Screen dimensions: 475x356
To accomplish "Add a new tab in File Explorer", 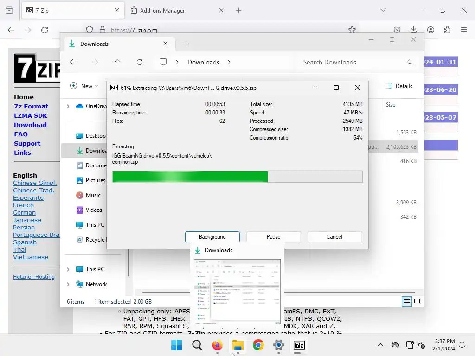I will (186, 44).
